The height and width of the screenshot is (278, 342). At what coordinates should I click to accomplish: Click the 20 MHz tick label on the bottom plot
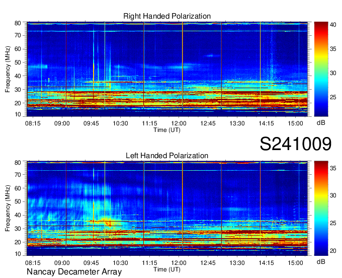18,242
